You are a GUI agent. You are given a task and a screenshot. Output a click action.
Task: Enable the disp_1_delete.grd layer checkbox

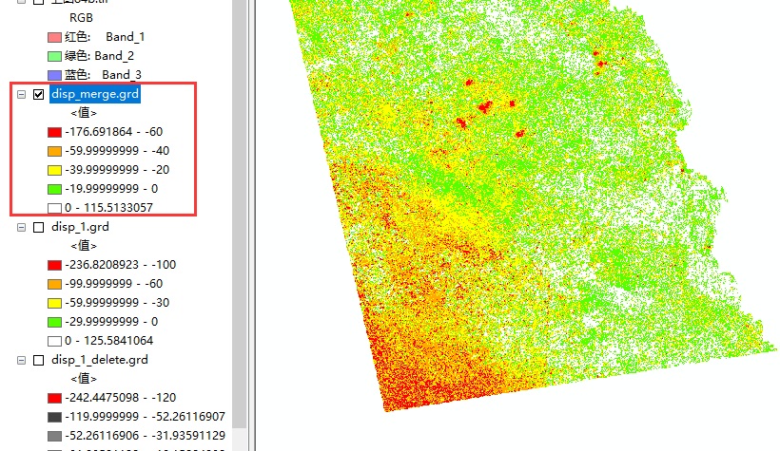point(38,360)
